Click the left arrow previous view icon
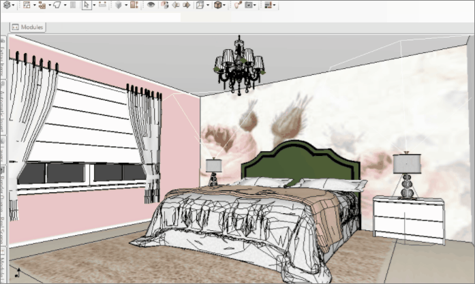The width and height of the screenshot is (475, 284). pyautogui.click(x=176, y=5)
